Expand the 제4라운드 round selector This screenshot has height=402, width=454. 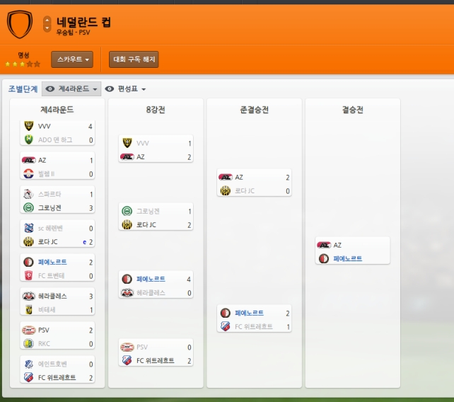click(x=71, y=88)
